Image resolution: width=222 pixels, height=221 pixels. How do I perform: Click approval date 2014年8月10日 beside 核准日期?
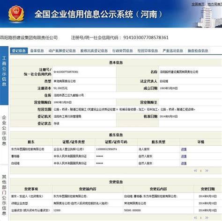[169, 116]
